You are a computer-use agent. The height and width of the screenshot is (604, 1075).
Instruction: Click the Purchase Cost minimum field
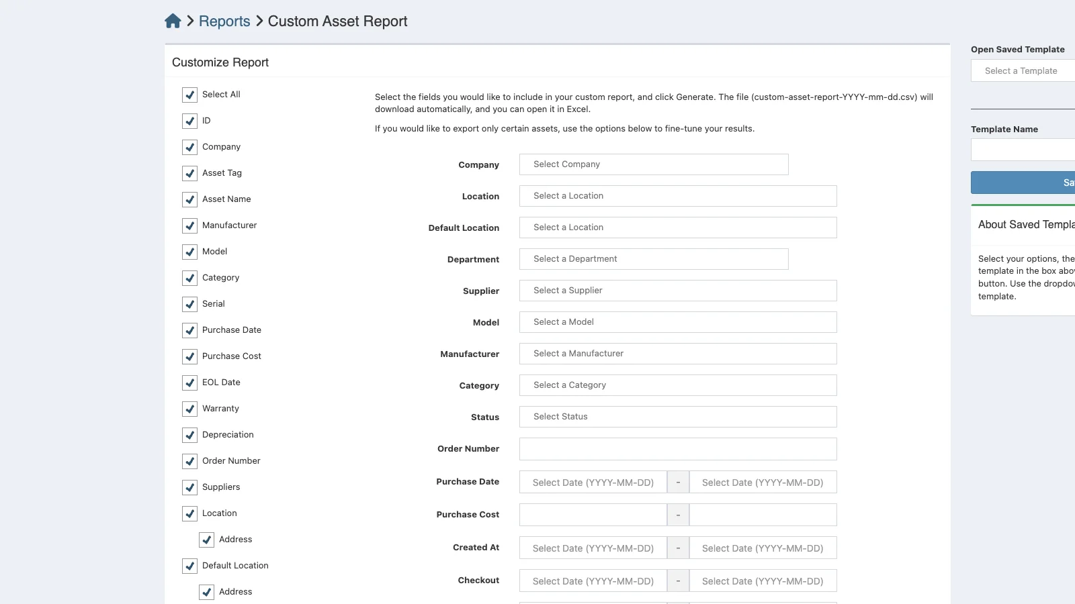click(593, 515)
